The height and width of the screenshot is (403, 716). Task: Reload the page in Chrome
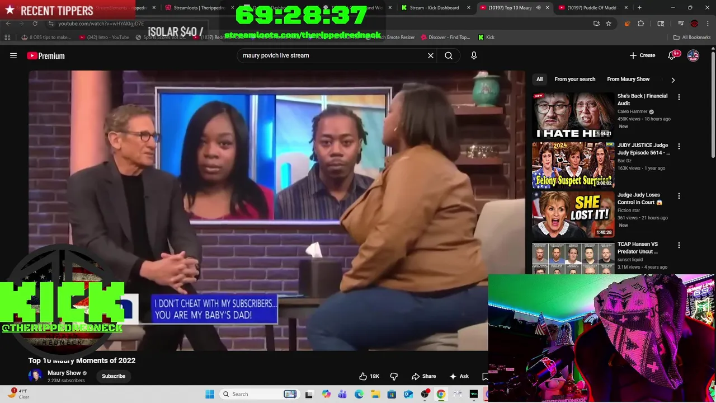click(35, 24)
